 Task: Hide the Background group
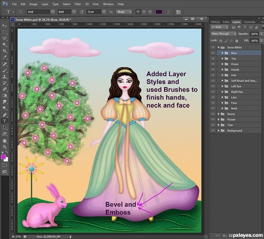pos(213,130)
